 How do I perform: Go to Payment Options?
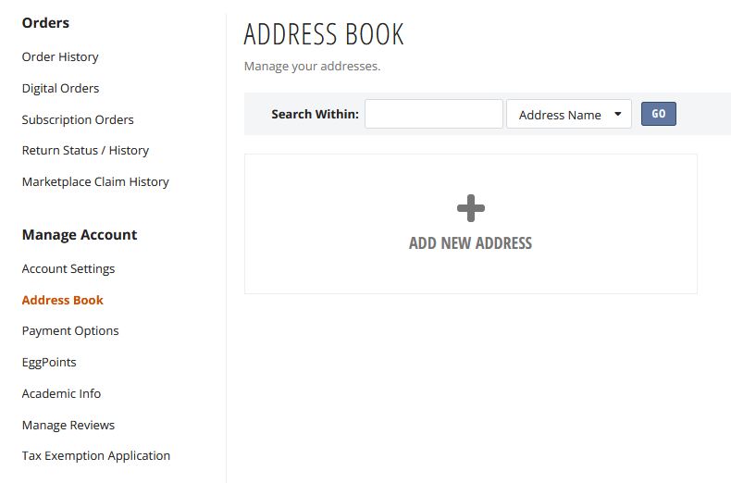tap(70, 331)
